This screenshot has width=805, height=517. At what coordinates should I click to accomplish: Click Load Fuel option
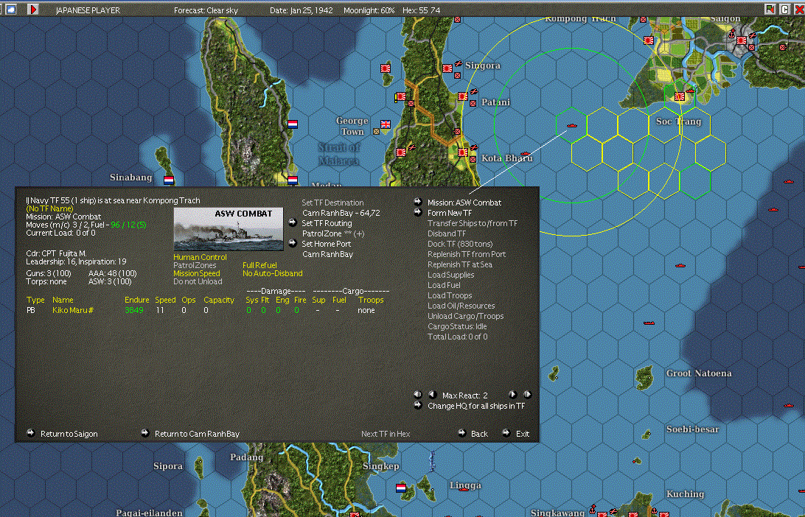[x=444, y=285]
